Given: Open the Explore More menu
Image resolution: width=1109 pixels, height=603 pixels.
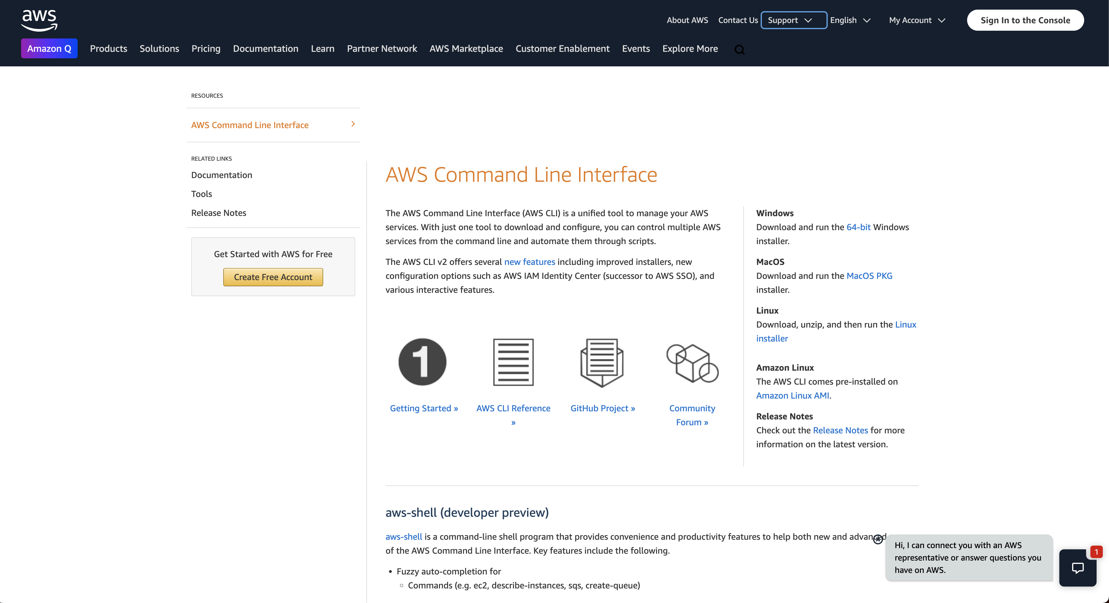Looking at the screenshot, I should click(690, 49).
